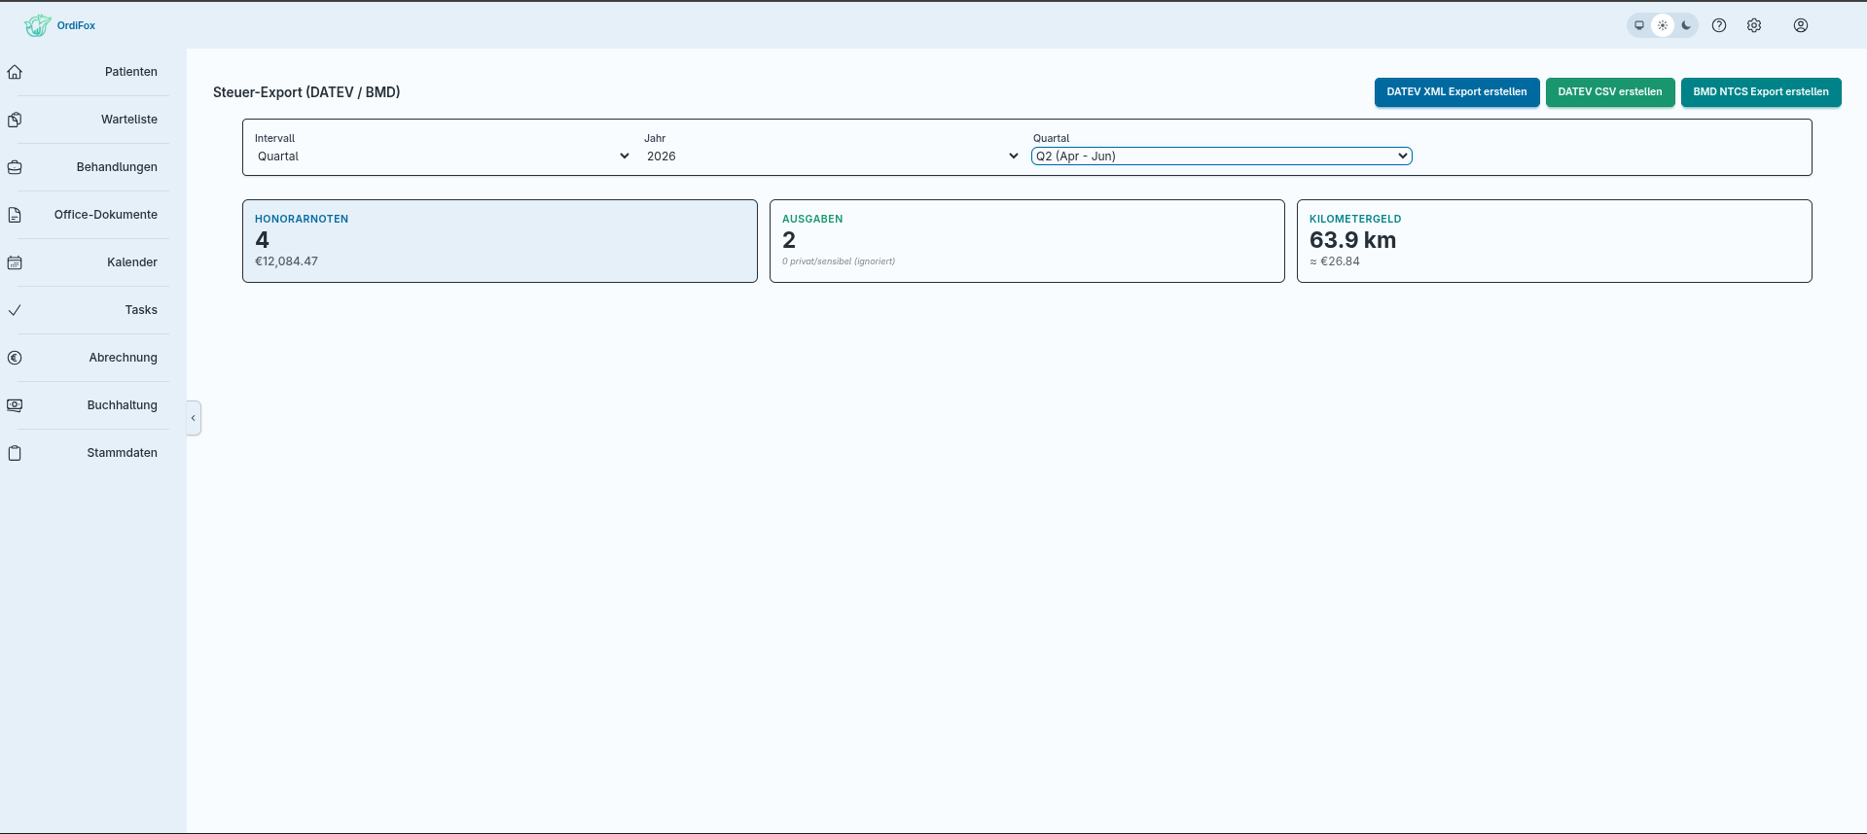The height and width of the screenshot is (834, 1867).
Task: Click the €12,084.47 total amount
Action: pos(286,261)
